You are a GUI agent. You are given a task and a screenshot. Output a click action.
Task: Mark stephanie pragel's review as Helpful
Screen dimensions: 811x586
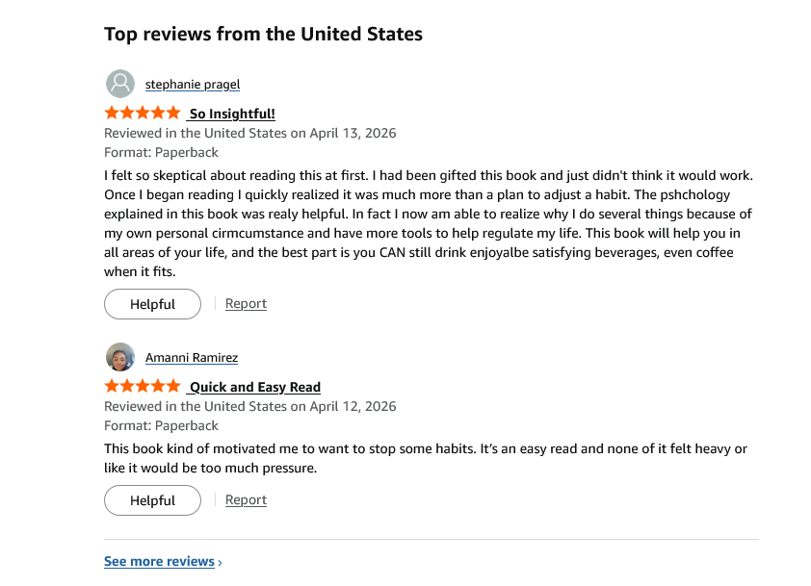pyautogui.click(x=152, y=303)
